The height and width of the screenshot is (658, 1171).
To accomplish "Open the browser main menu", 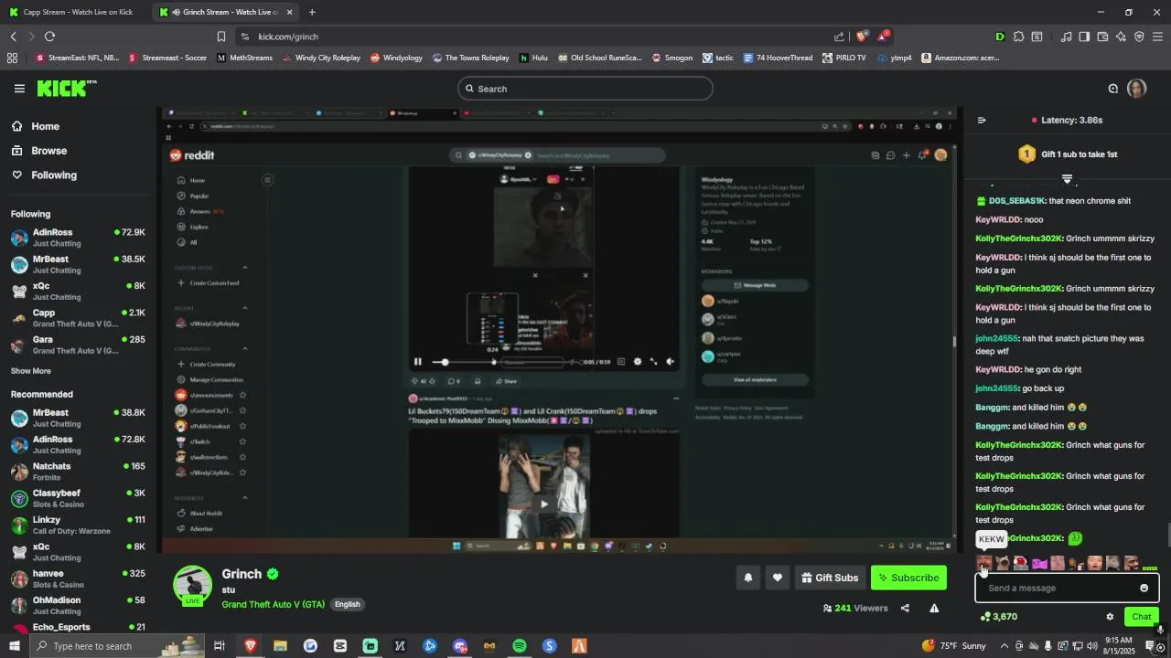I will click(x=1157, y=37).
